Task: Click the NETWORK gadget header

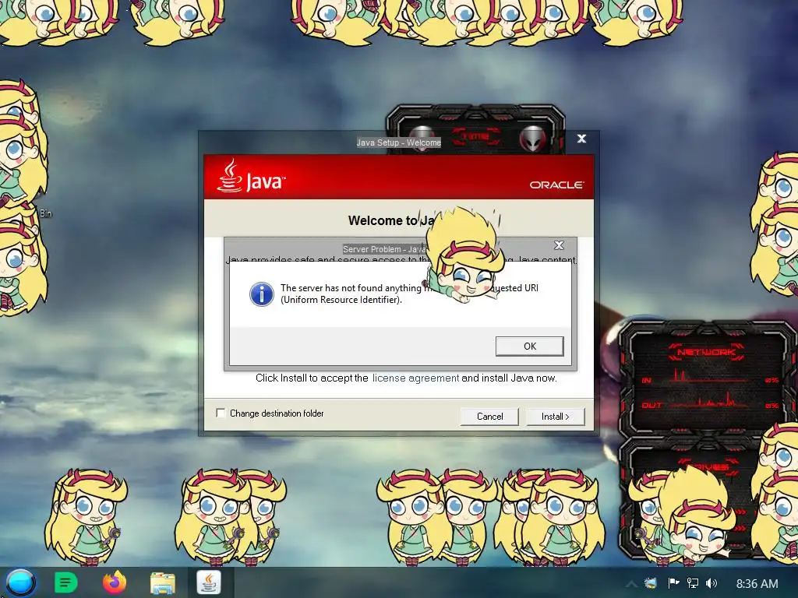Action: click(706, 351)
